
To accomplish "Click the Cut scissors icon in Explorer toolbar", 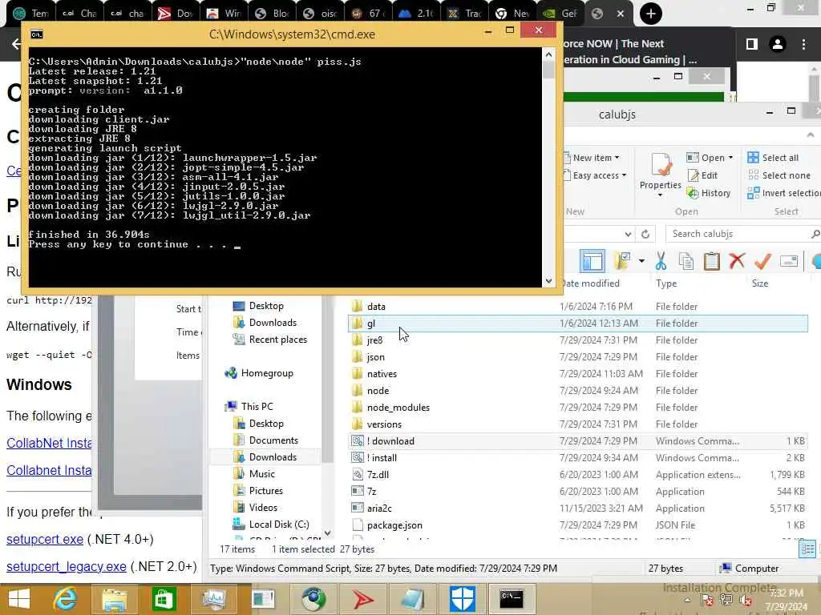I will (x=661, y=260).
